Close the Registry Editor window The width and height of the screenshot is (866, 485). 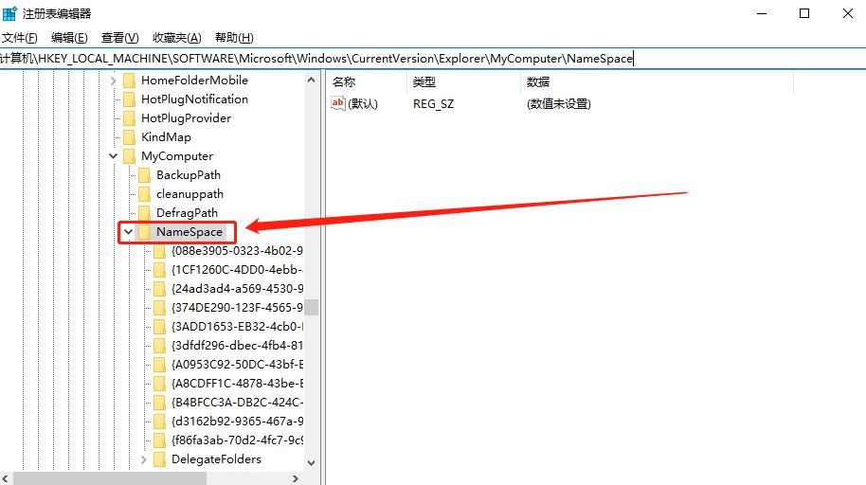(x=848, y=13)
